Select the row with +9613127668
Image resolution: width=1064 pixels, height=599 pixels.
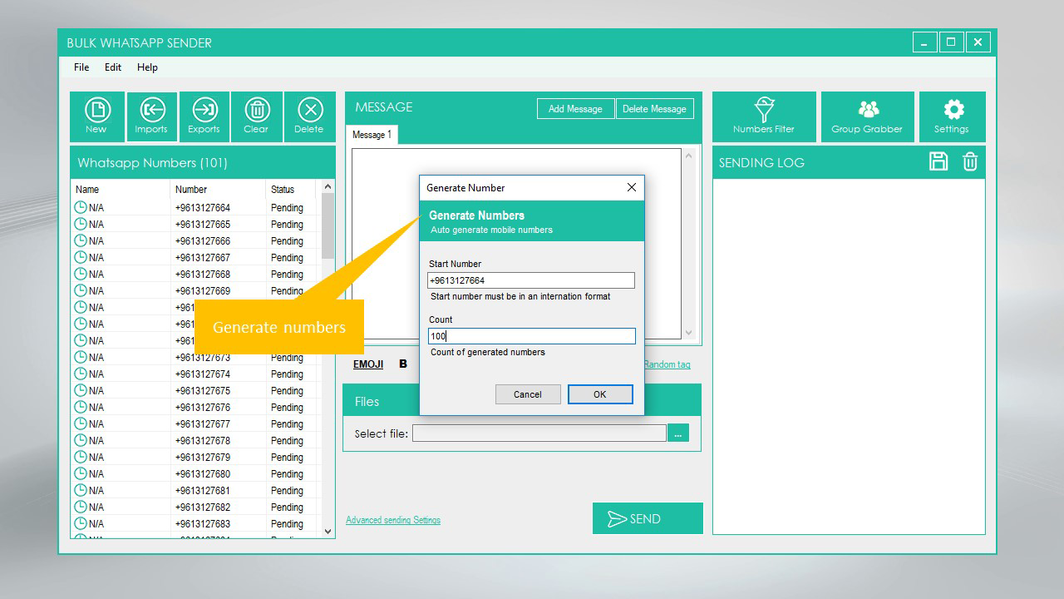coord(195,274)
